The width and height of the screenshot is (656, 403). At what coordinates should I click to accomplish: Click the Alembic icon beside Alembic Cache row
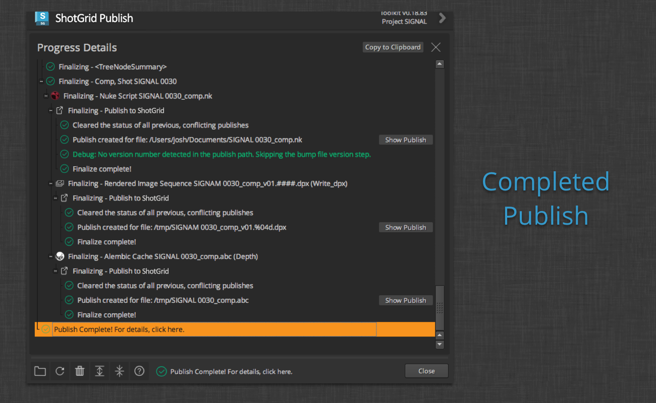[60, 256]
